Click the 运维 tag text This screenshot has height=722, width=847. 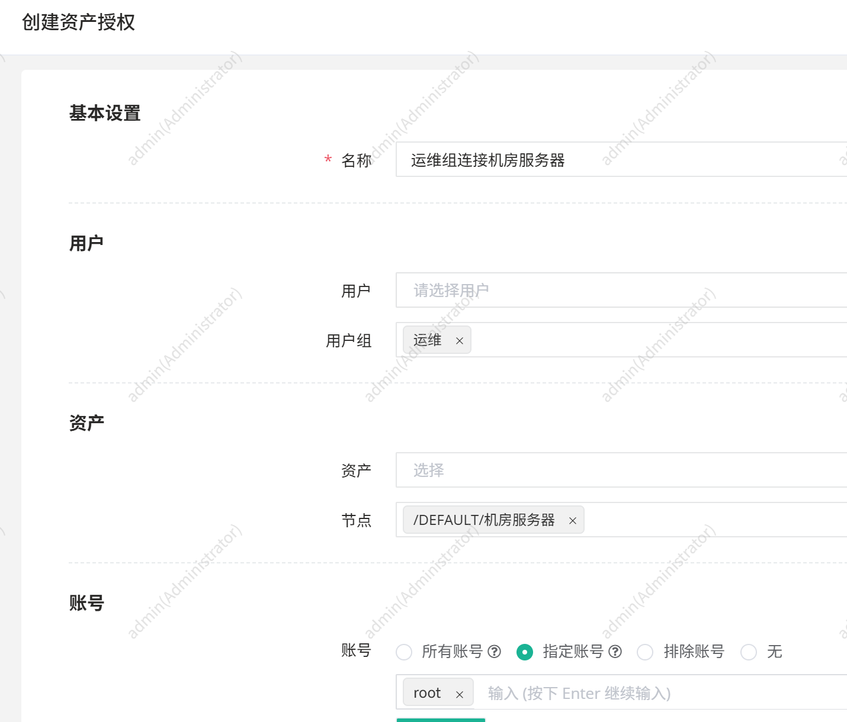[428, 340]
